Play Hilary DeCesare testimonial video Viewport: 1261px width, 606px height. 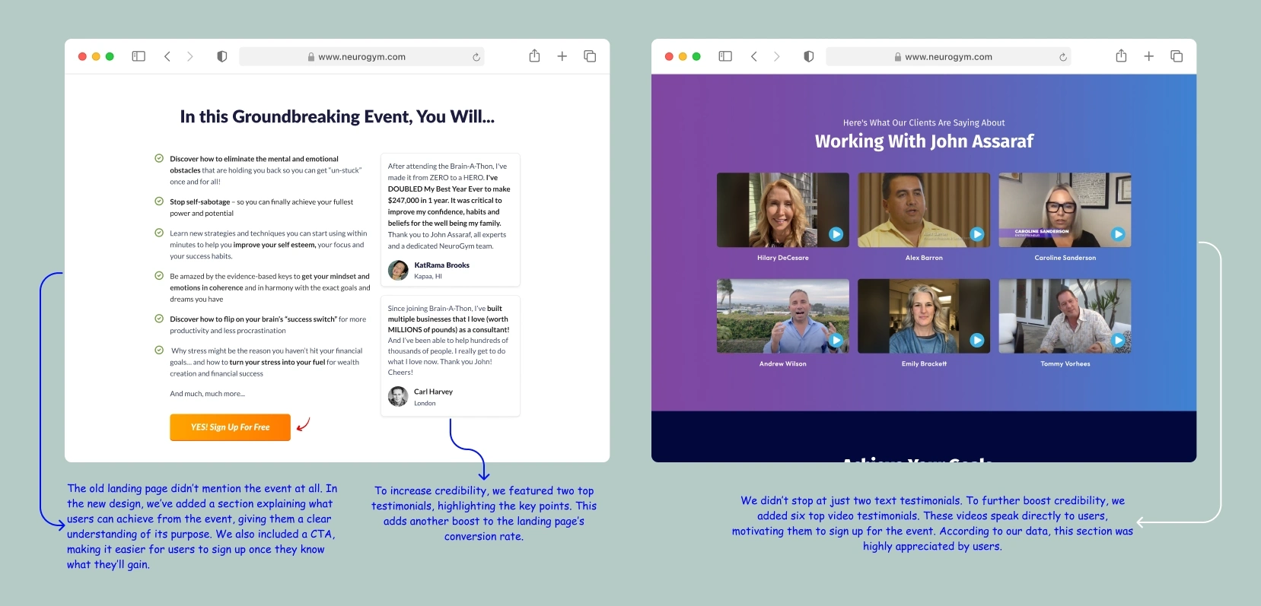tap(836, 234)
